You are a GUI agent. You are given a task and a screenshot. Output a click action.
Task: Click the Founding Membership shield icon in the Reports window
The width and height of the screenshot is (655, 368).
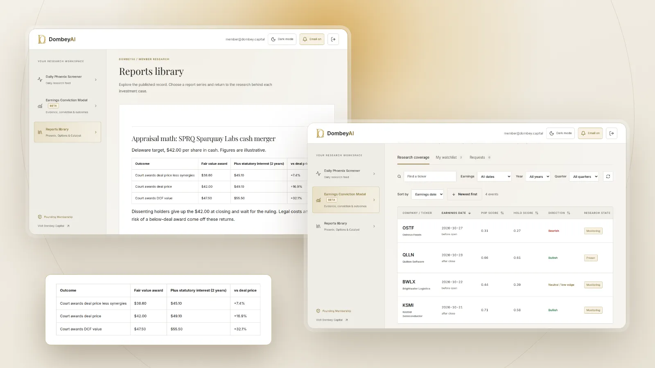(40, 217)
